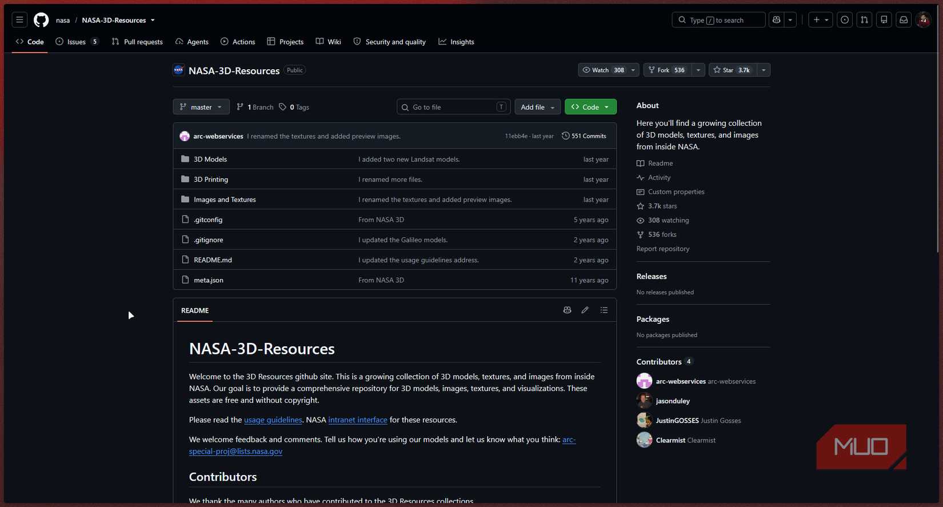Open the .gitconfig file
This screenshot has height=507, width=943.
tap(208, 219)
